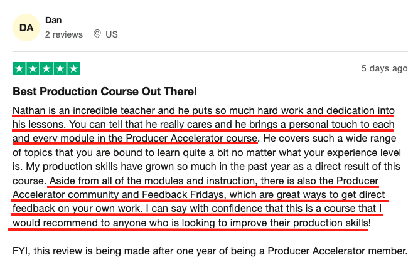The height and width of the screenshot is (262, 418).
Task: Click the FYI this review paragraph
Action: 210,251
